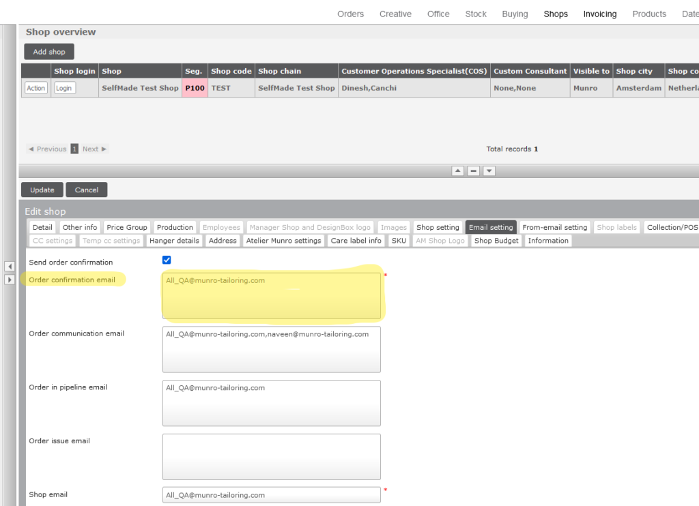Click into the Order issue email field
699x506 pixels.
pos(271,456)
